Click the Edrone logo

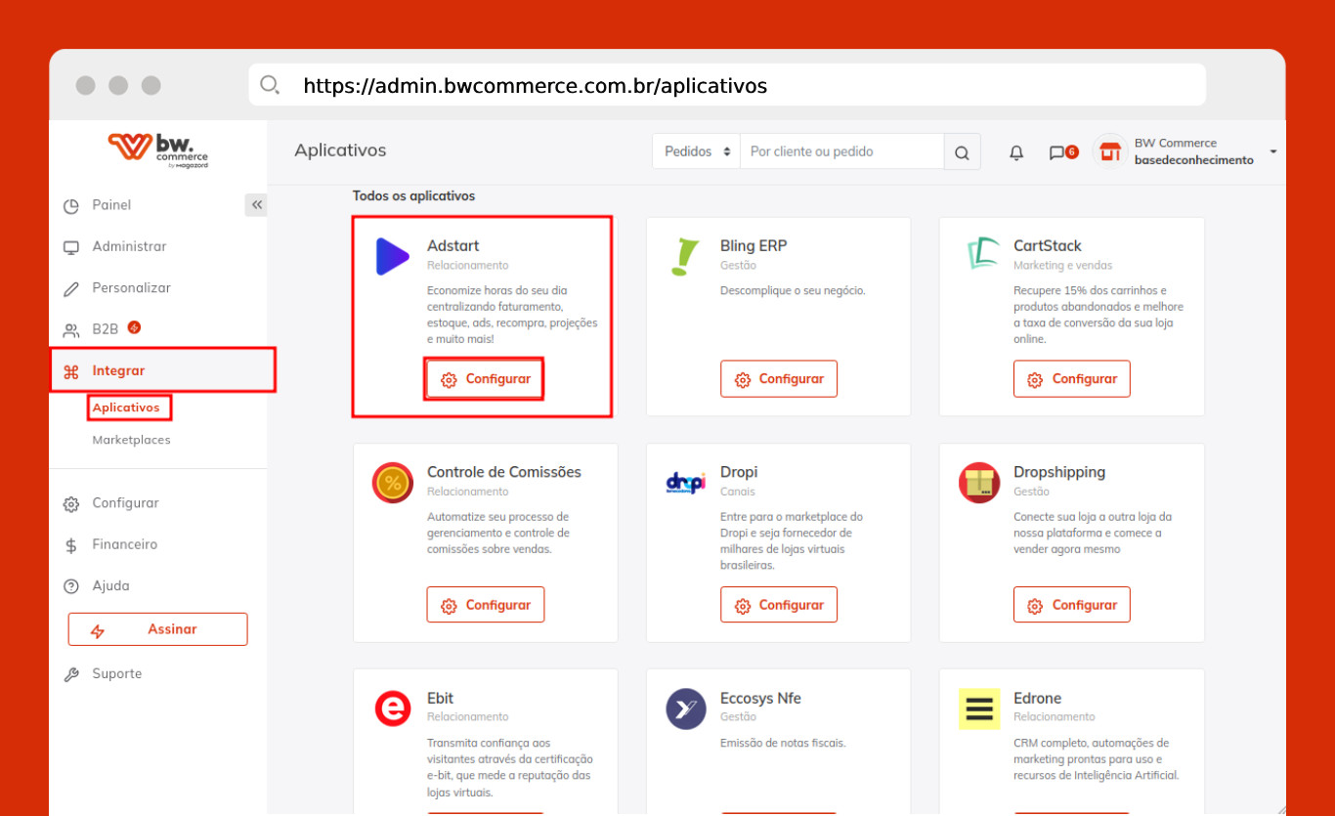click(979, 709)
